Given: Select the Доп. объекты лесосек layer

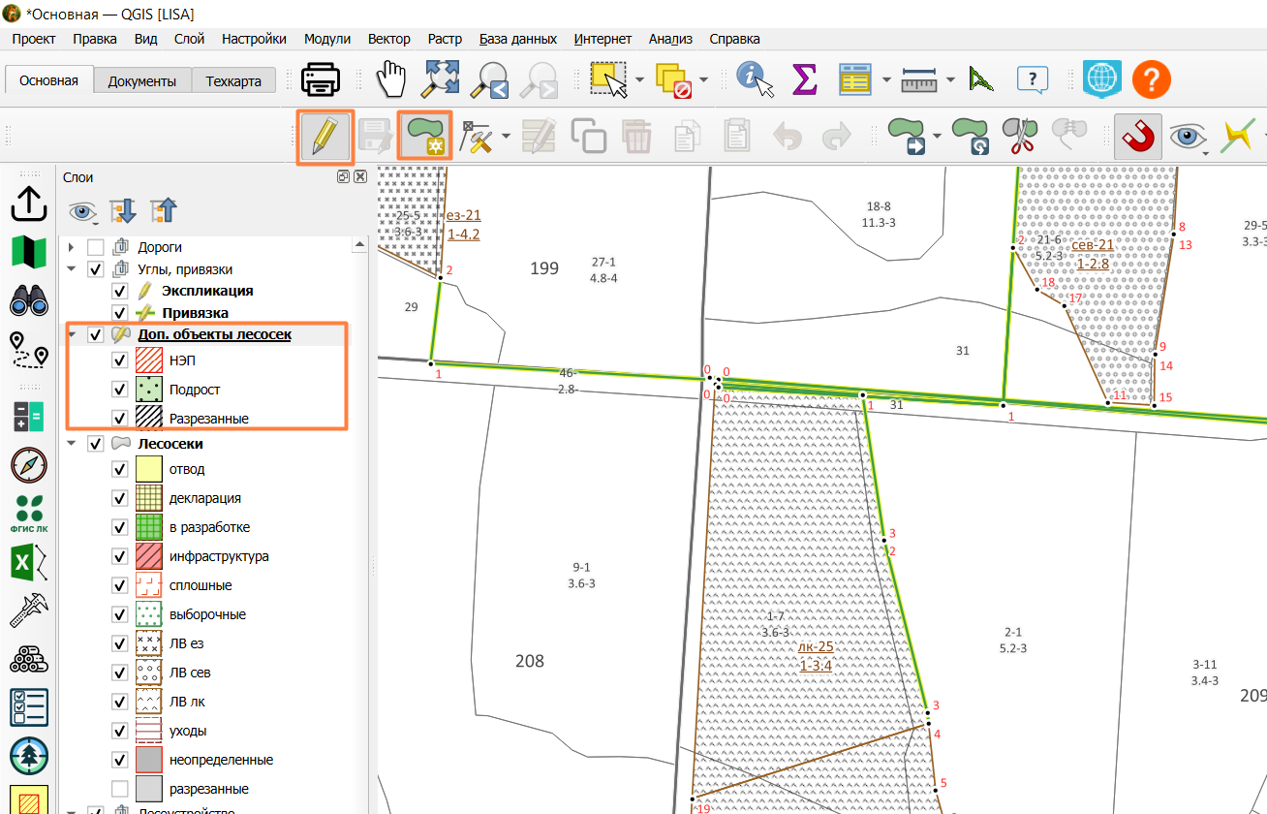Looking at the screenshot, I should coord(215,335).
